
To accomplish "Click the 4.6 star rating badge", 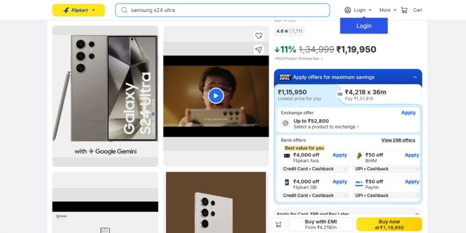I will coord(289,31).
